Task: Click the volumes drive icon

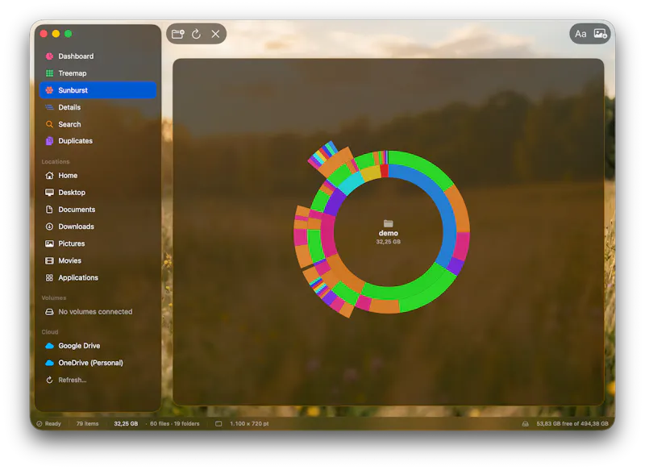Action: [49, 312]
